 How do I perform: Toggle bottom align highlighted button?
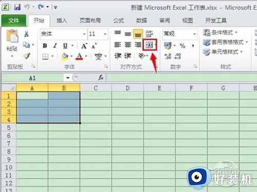pyautogui.click(x=138, y=34)
